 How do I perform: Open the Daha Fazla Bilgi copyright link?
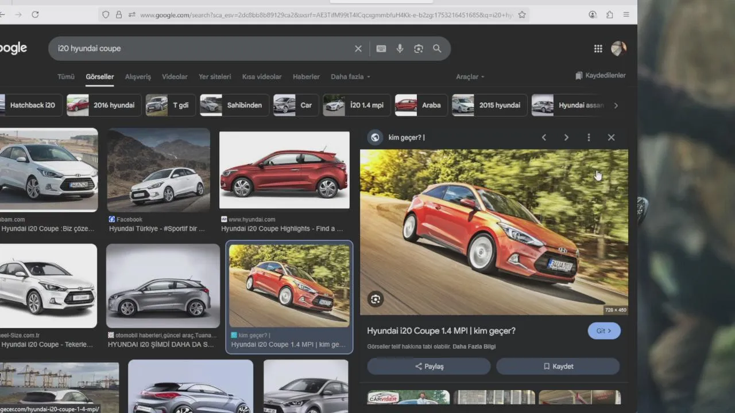click(474, 346)
